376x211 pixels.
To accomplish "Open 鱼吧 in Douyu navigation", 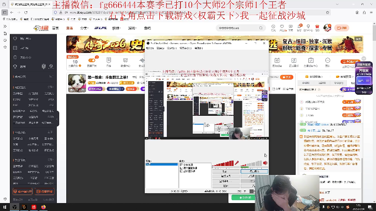I will click(148, 28).
